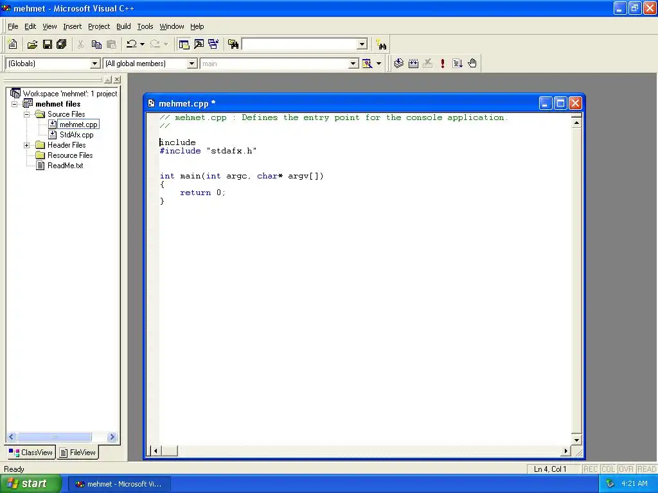Click the workspace pane horizontal scrollbar thumb
Viewport: 658px width, 493px height.
[x=54, y=437]
